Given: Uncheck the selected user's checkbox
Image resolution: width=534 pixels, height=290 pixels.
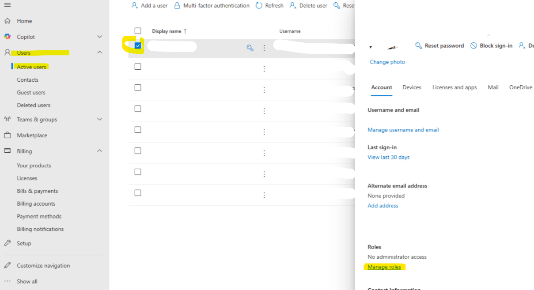Looking at the screenshot, I should click(x=137, y=45).
